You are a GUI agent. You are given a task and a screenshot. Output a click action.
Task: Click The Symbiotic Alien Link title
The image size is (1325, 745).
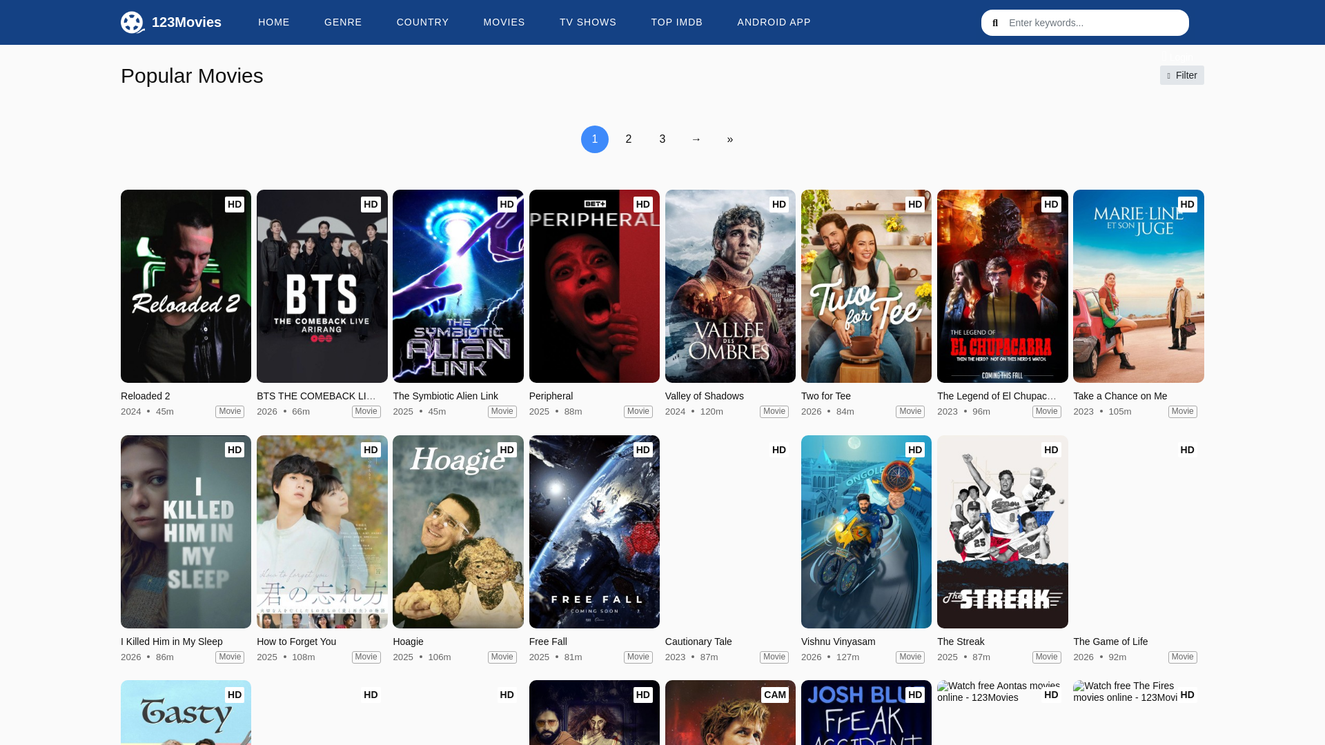[445, 396]
